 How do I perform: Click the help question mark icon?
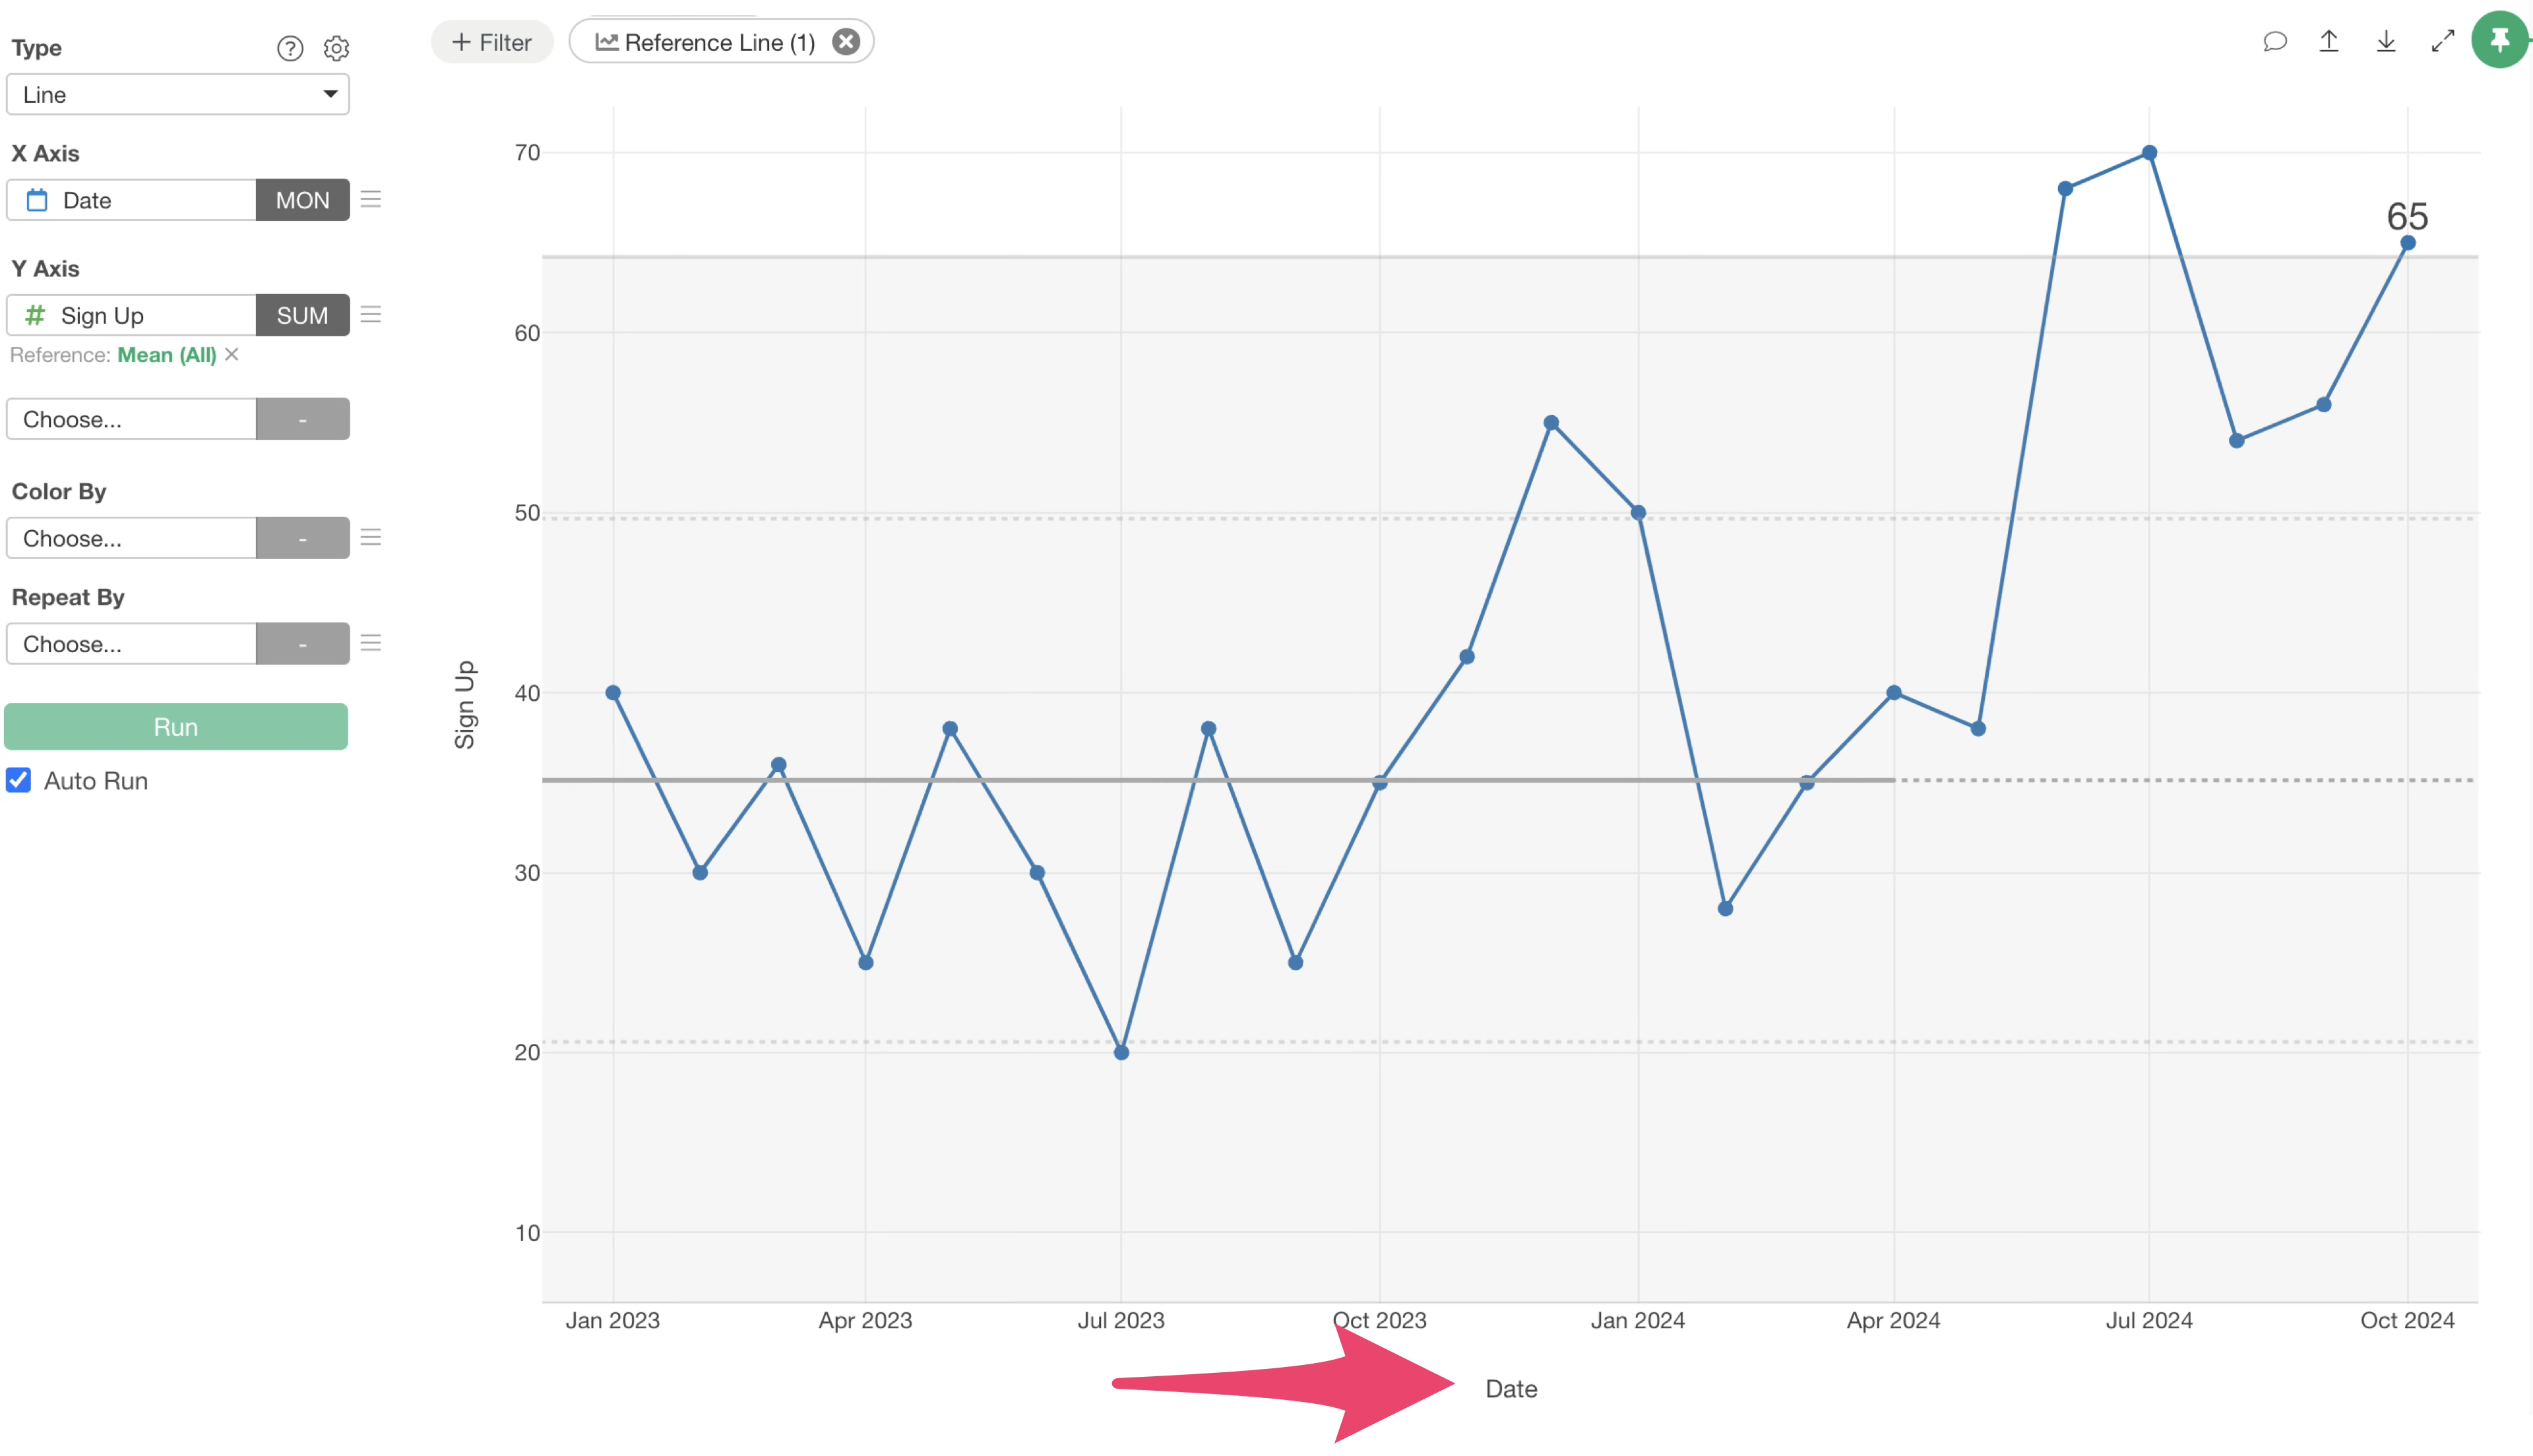290,48
